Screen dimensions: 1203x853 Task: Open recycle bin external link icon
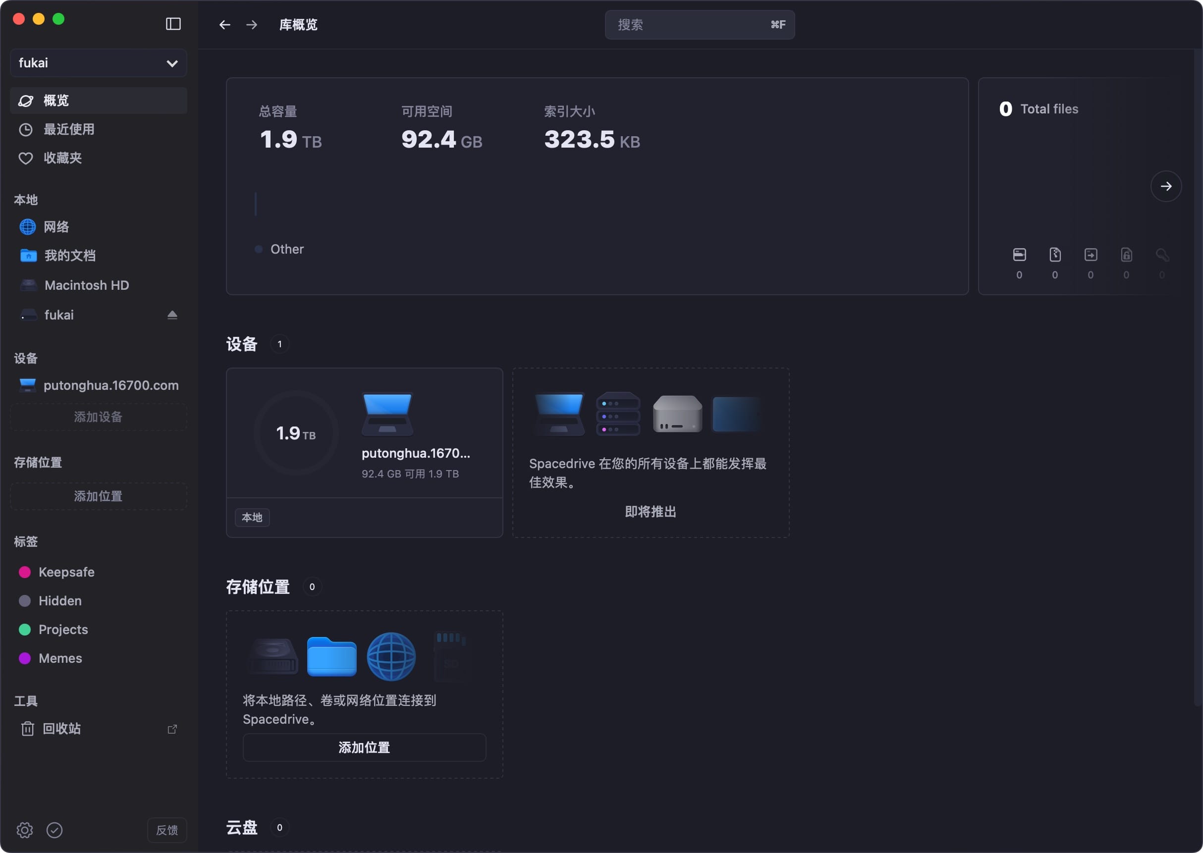pyautogui.click(x=172, y=729)
